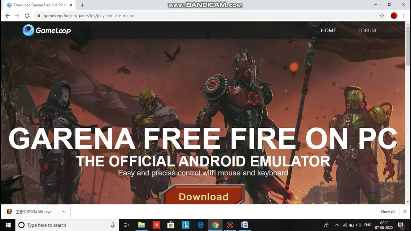Click the People icon in tray

[326, 225]
